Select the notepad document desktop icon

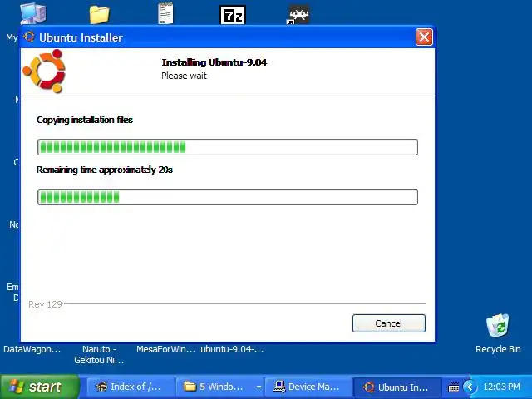(x=166, y=13)
